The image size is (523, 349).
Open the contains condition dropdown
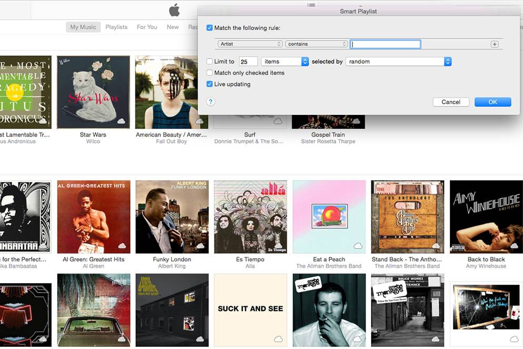pos(317,44)
